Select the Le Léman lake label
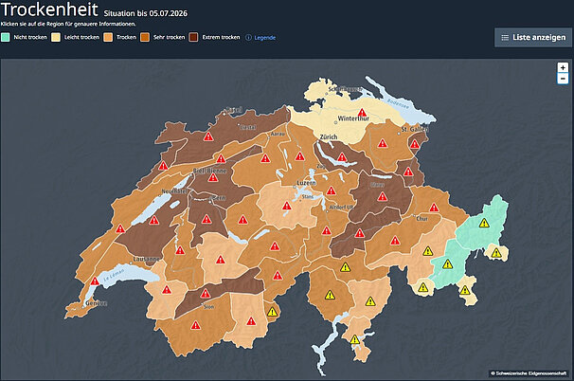The width and height of the screenshot is (574, 381). pos(114,275)
